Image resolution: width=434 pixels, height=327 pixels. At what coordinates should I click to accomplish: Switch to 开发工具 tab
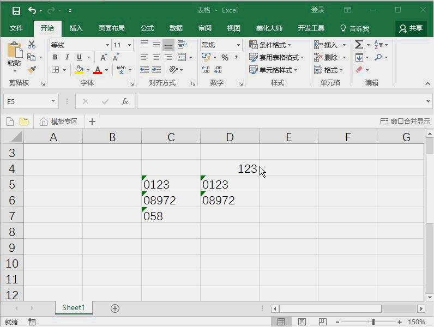[311, 28]
